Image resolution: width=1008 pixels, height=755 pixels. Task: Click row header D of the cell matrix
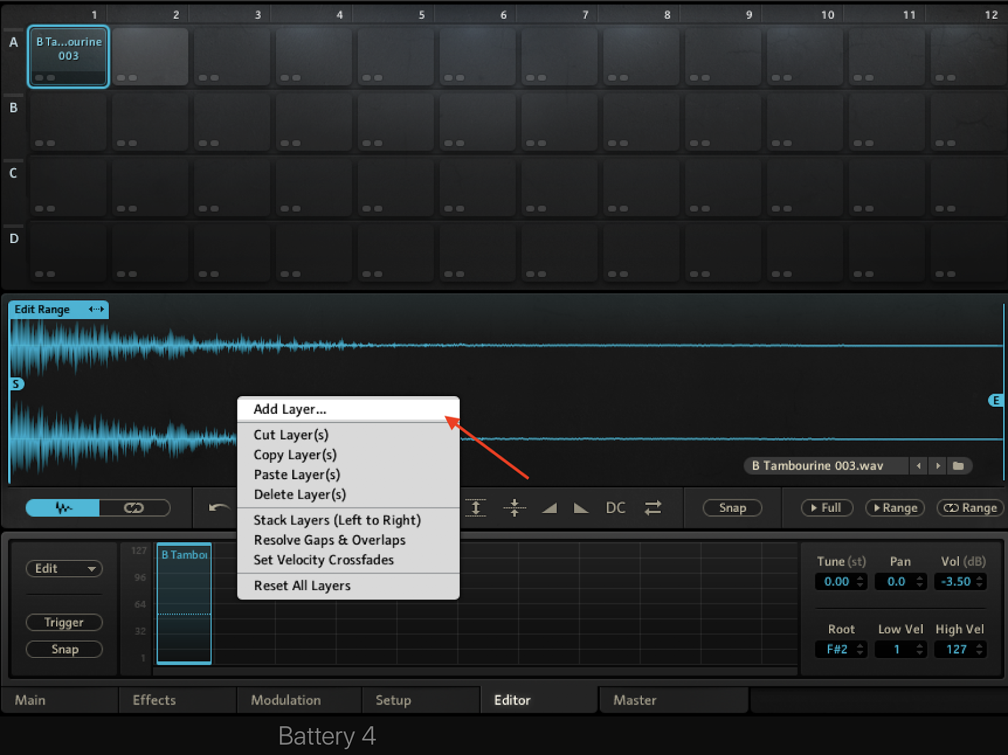click(13, 239)
